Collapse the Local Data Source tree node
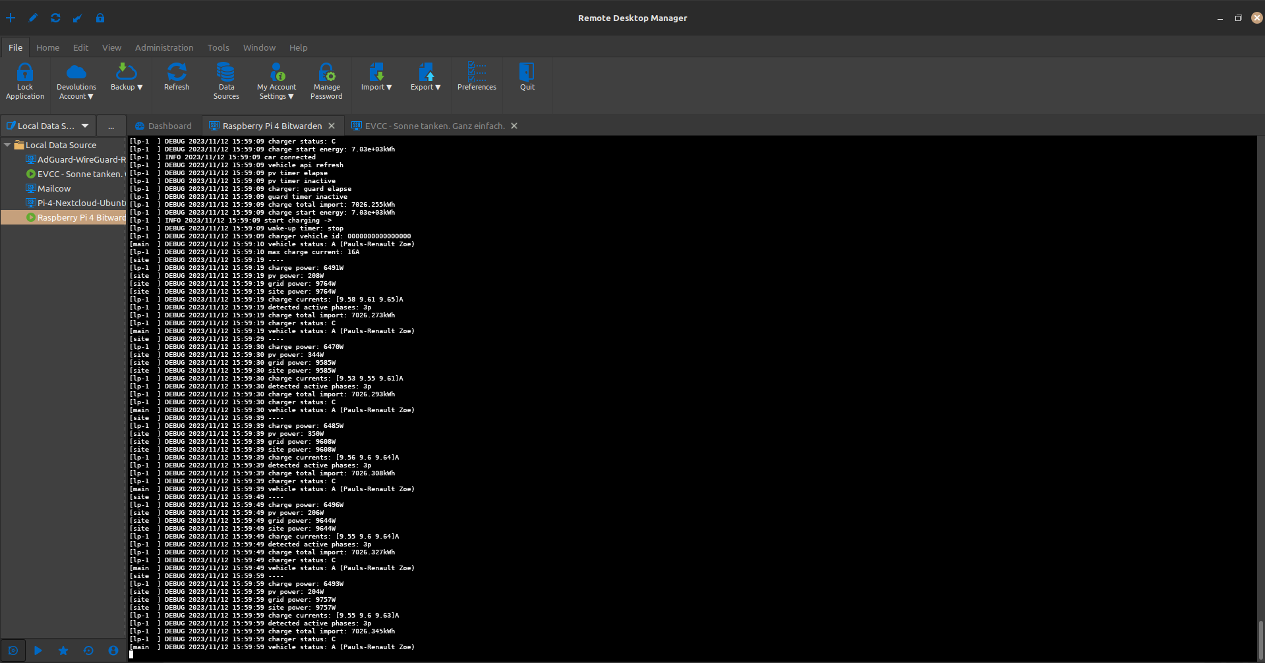 tap(7, 145)
